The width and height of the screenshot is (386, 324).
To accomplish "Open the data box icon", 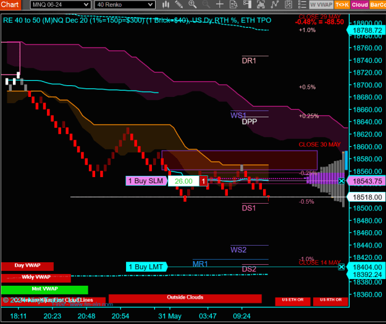I will (x=233, y=4).
